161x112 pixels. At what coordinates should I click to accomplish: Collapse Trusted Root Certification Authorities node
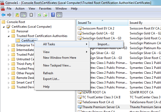tap(9, 36)
